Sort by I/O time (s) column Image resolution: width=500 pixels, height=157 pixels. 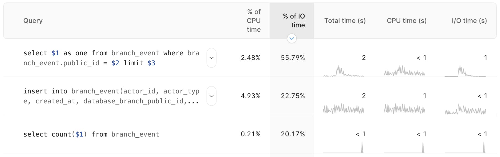[469, 21]
